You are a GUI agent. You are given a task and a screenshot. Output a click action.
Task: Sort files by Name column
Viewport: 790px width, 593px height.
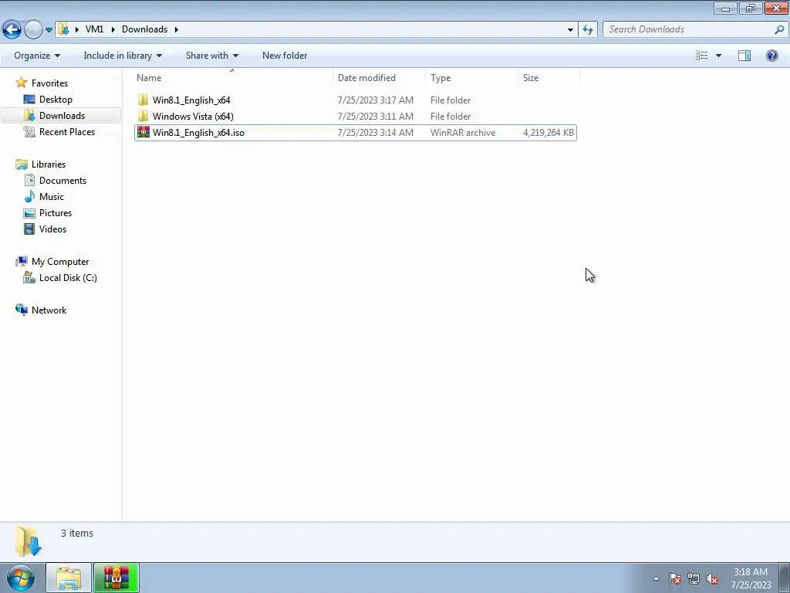[x=233, y=78]
